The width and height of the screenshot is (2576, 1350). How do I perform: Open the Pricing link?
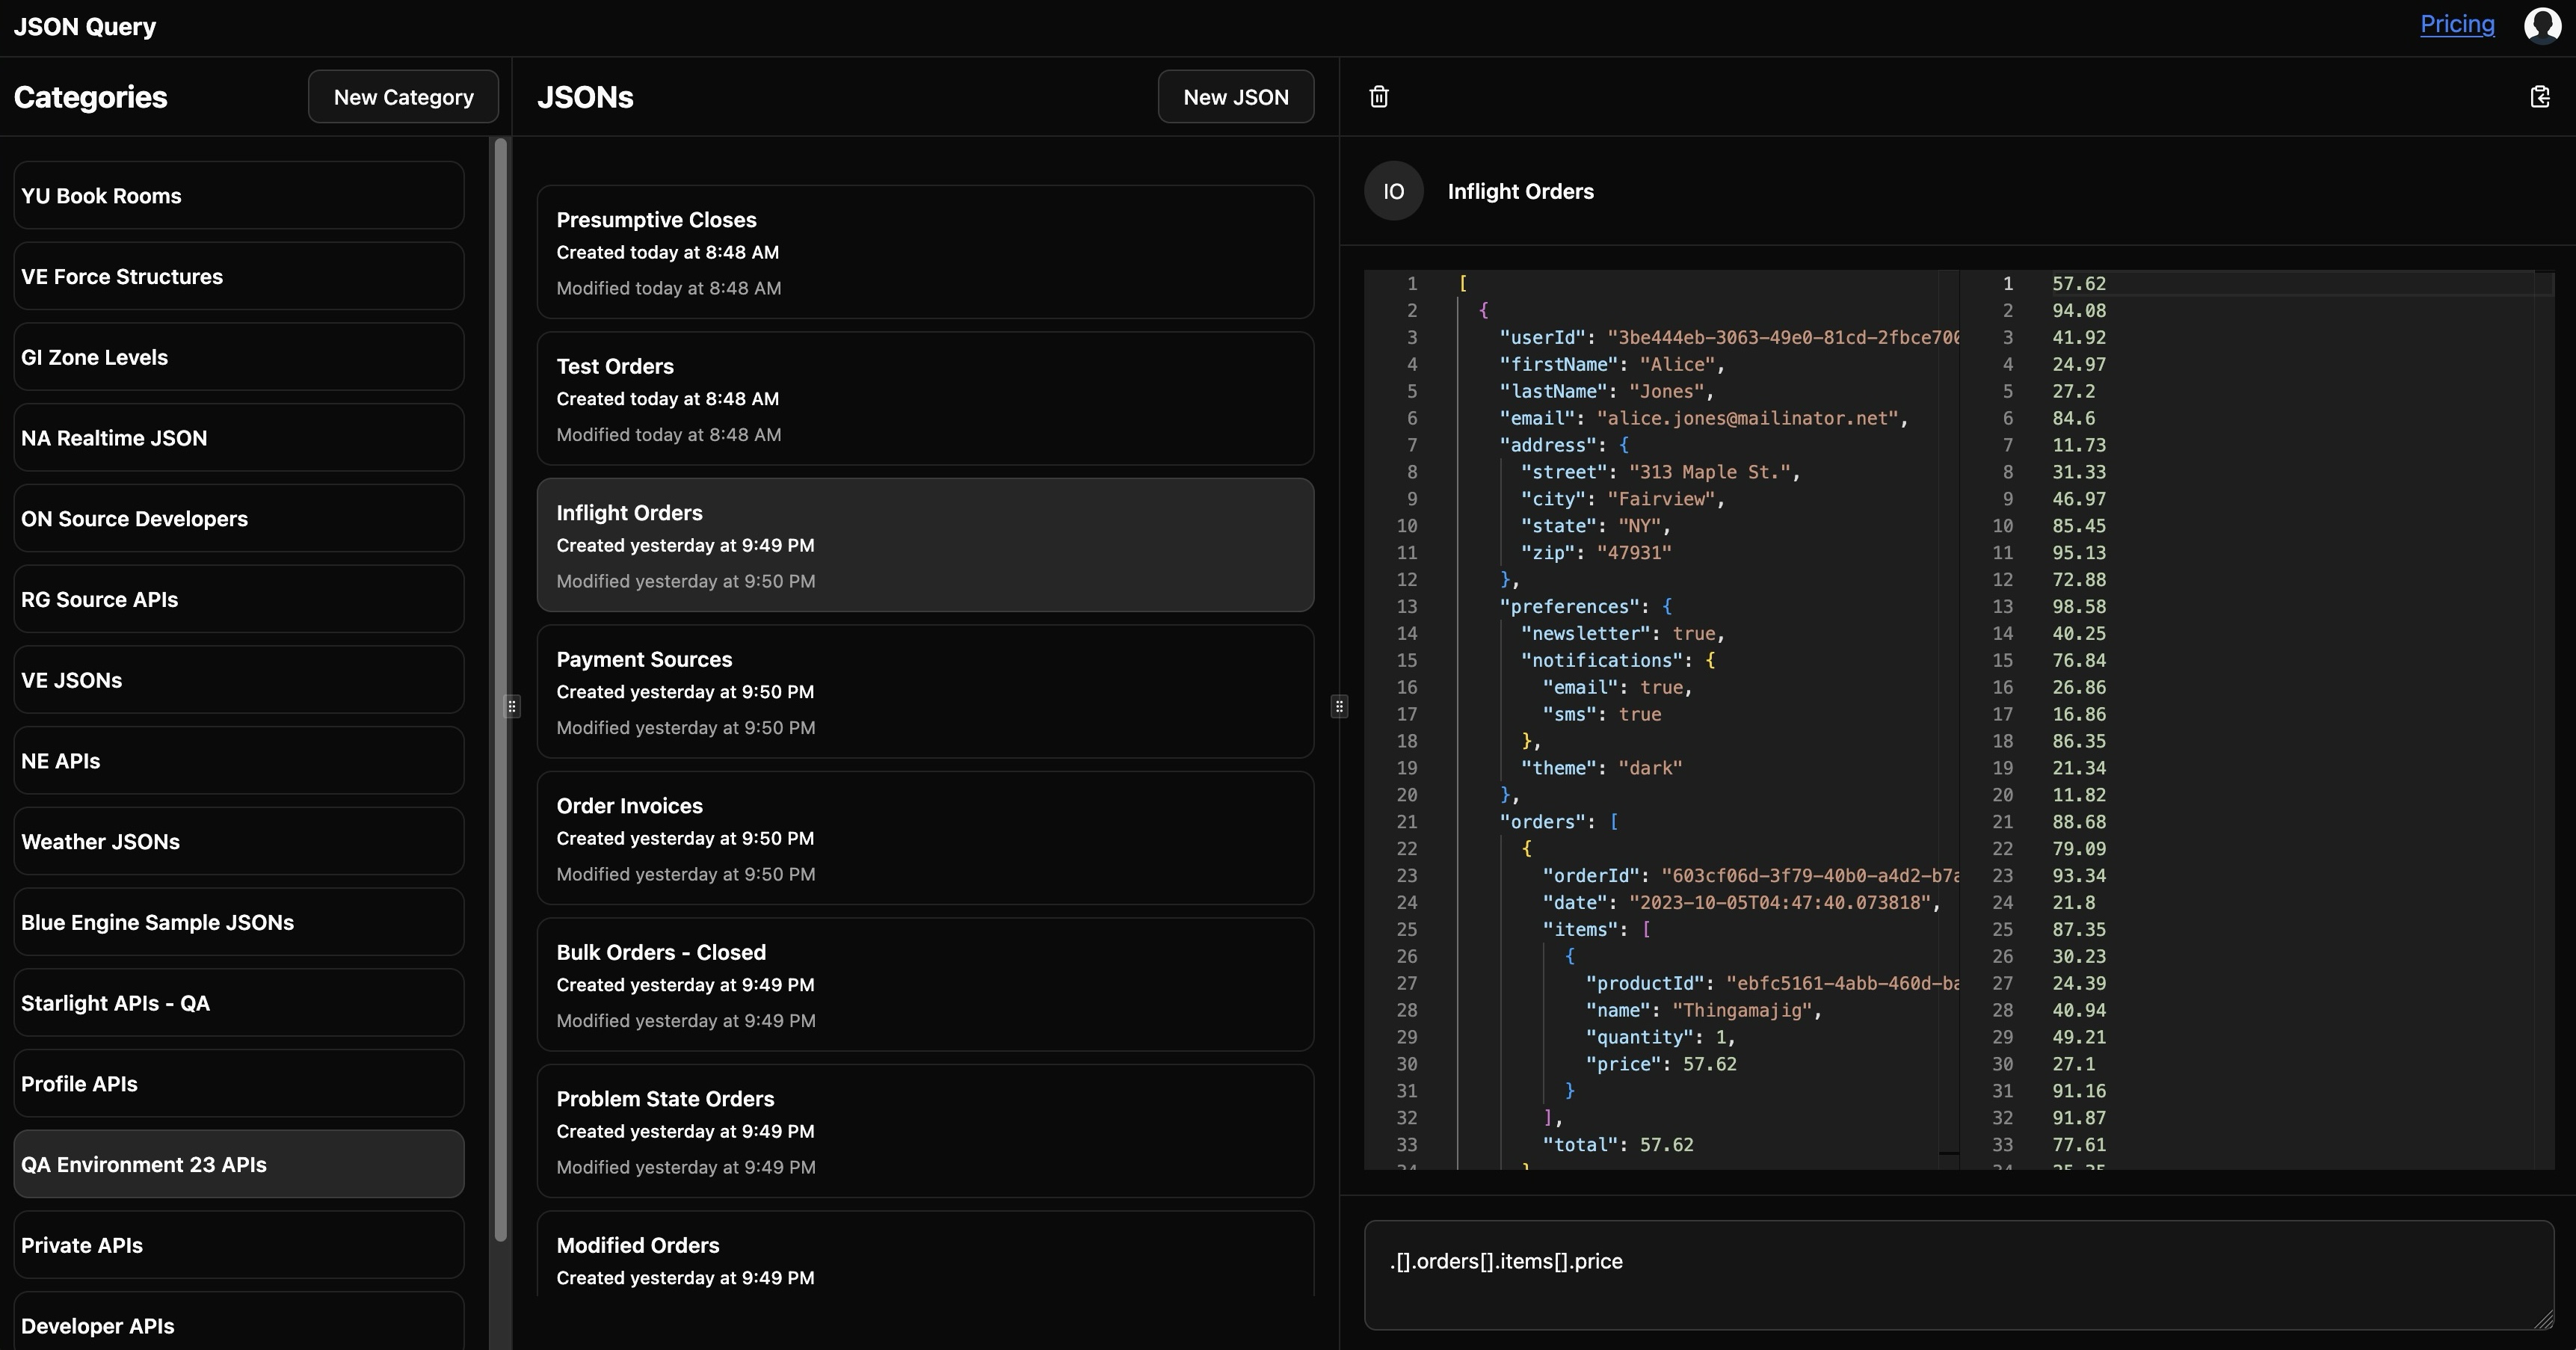[x=2457, y=24]
